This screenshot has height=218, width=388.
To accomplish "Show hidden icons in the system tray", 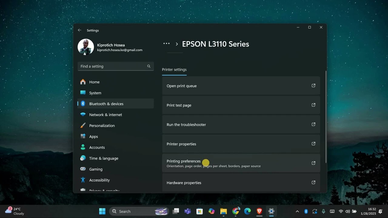I will [x=297, y=211].
